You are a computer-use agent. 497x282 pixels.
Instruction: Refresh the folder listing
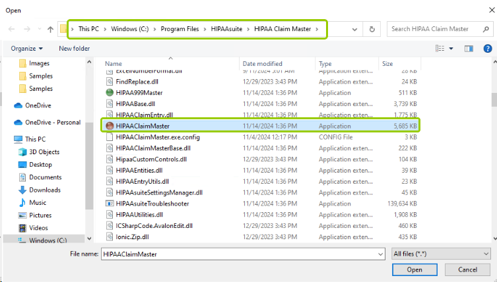click(372, 29)
